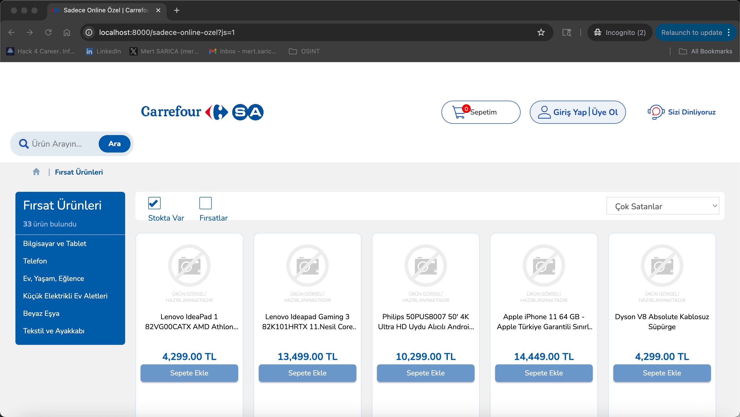Open the Hack 4 Career bookmark
The width and height of the screenshot is (740, 417).
pos(41,51)
